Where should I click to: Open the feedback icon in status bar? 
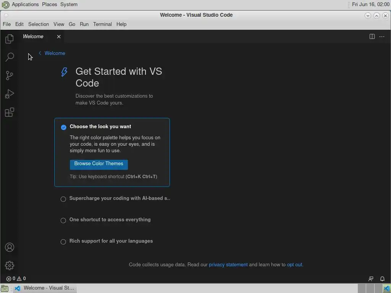point(371,279)
